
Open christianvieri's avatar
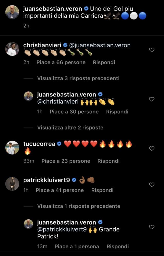(12, 49)
